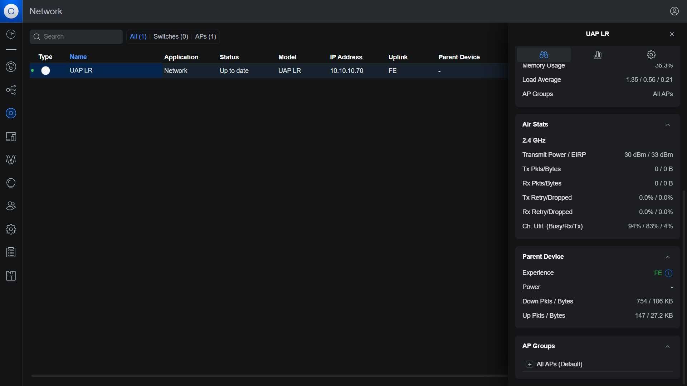Switch to the Overview binoculars tab
687x386 pixels.
coord(544,55)
